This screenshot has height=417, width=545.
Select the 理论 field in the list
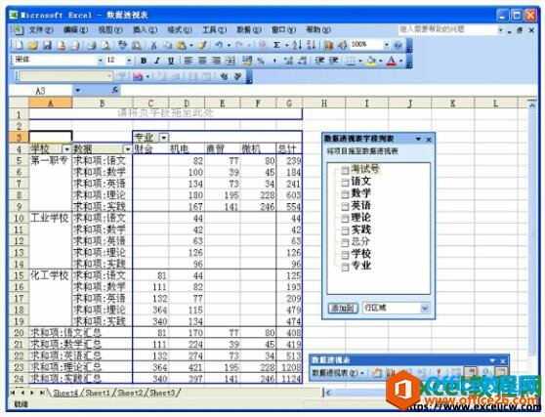tap(360, 217)
